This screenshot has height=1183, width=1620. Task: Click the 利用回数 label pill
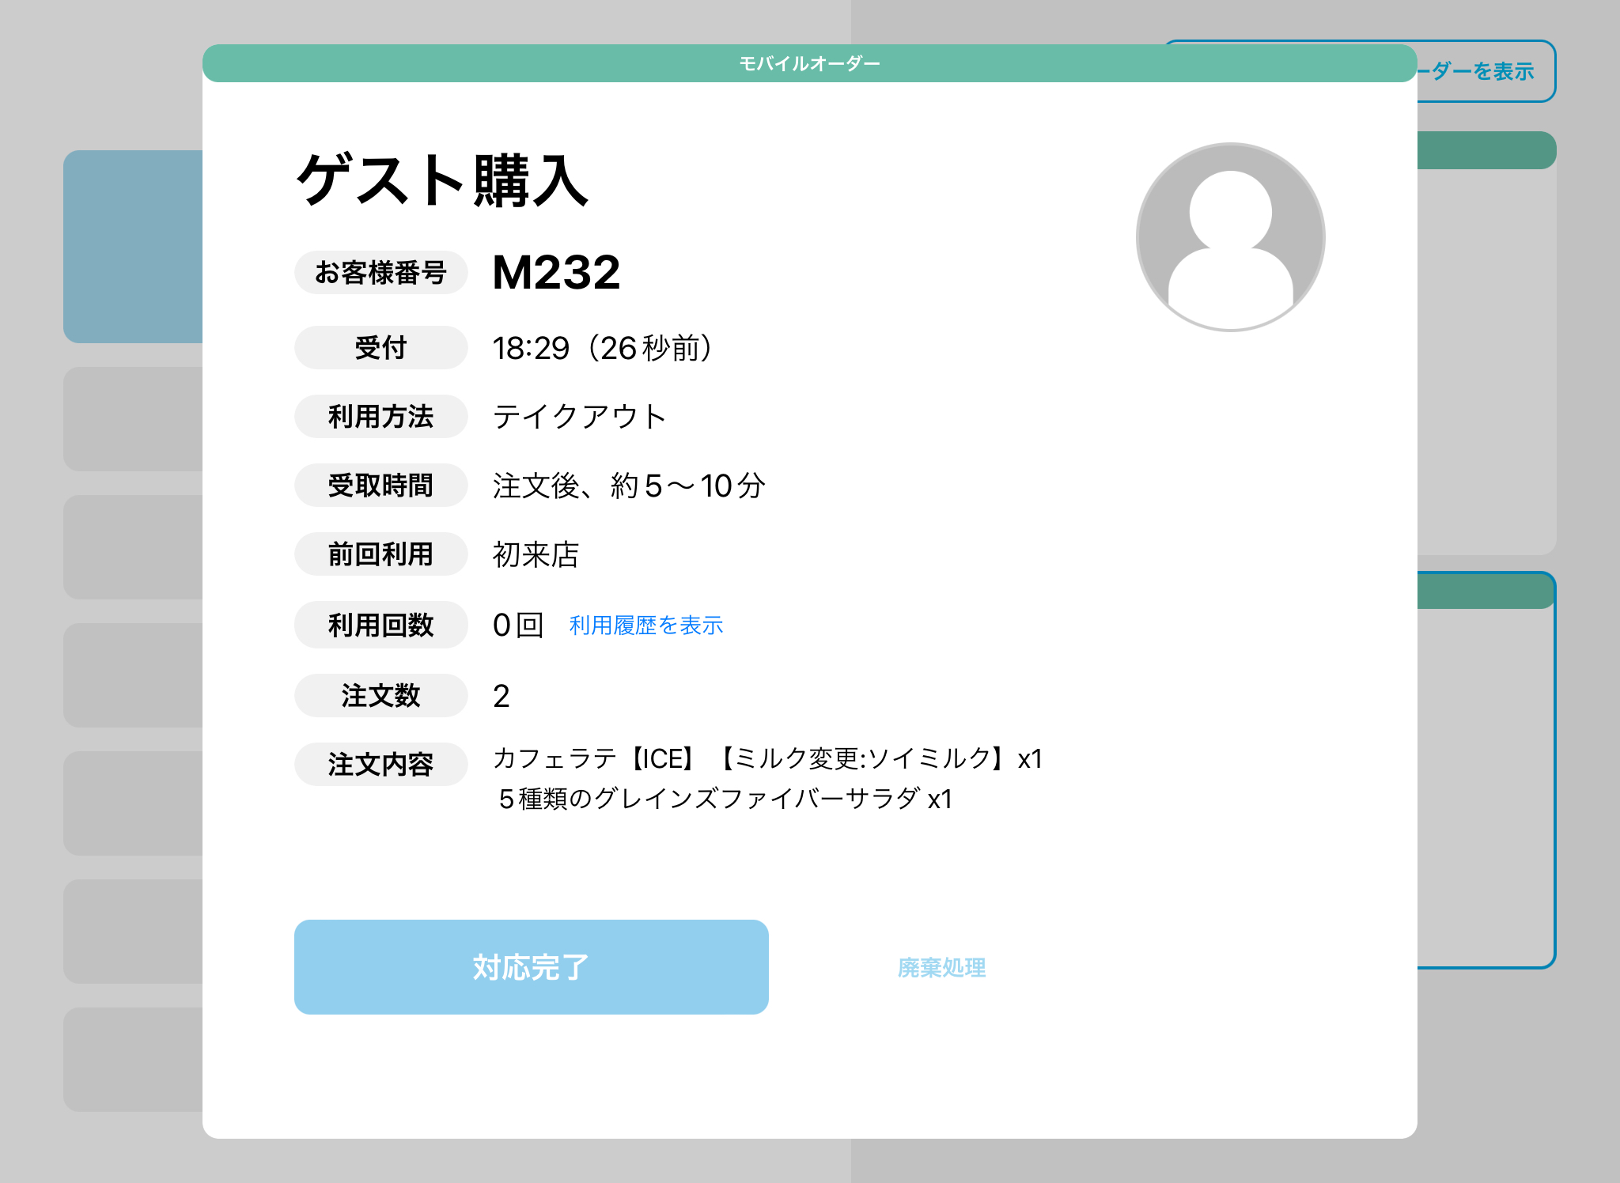pos(380,626)
